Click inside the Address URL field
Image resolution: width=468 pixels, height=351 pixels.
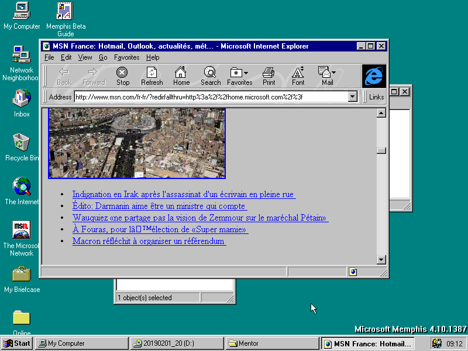point(211,97)
